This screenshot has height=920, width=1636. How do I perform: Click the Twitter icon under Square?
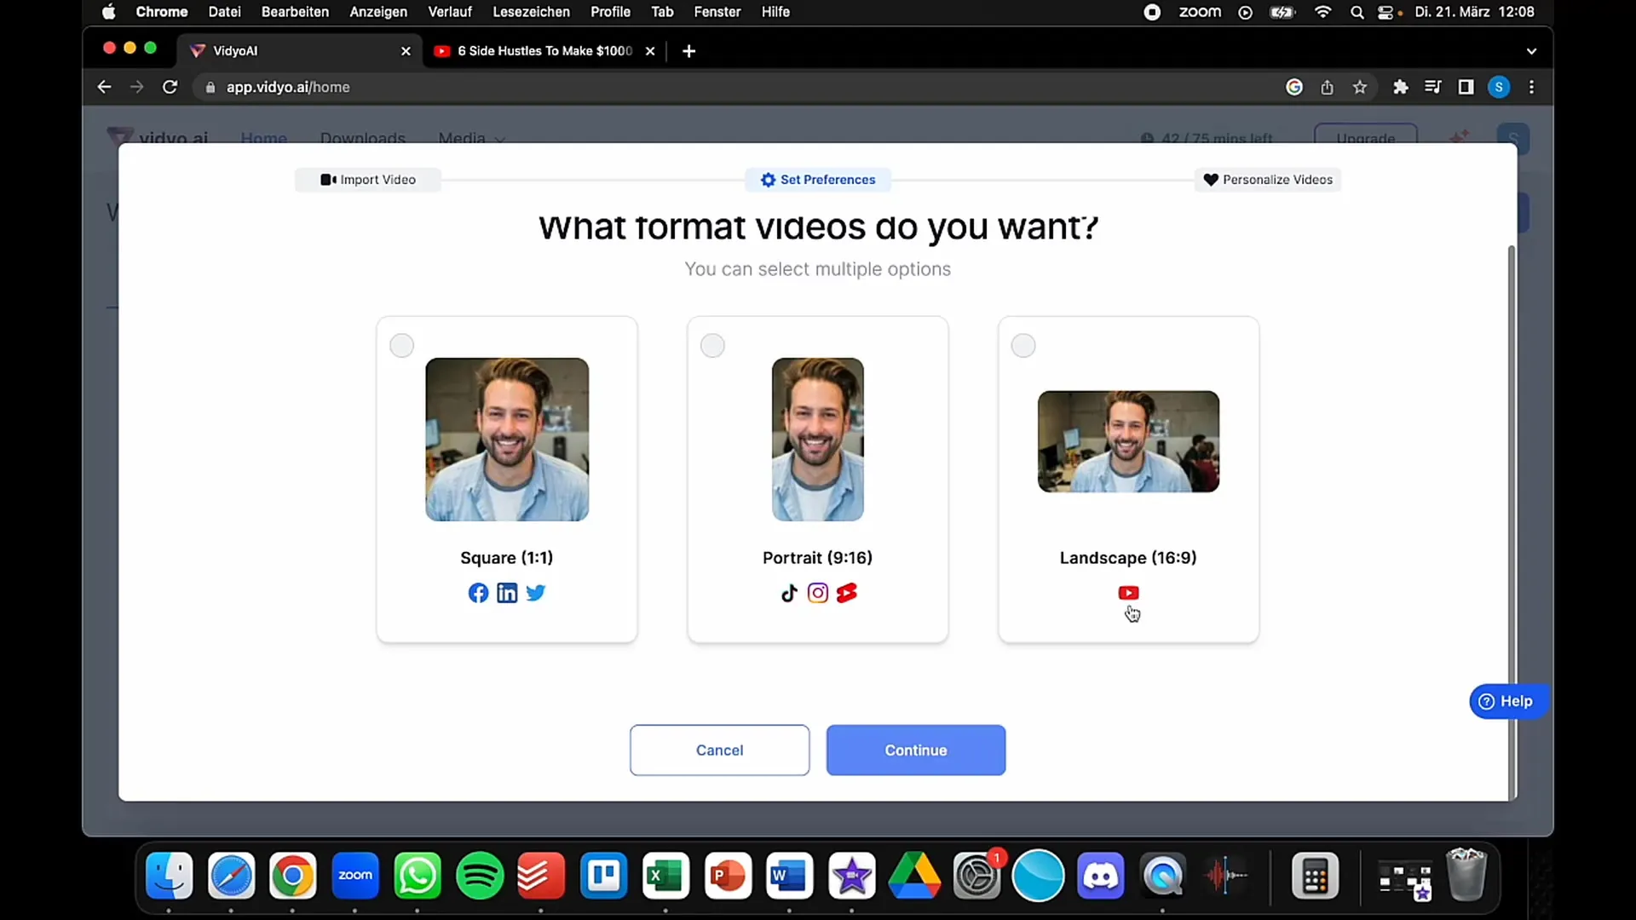535,593
